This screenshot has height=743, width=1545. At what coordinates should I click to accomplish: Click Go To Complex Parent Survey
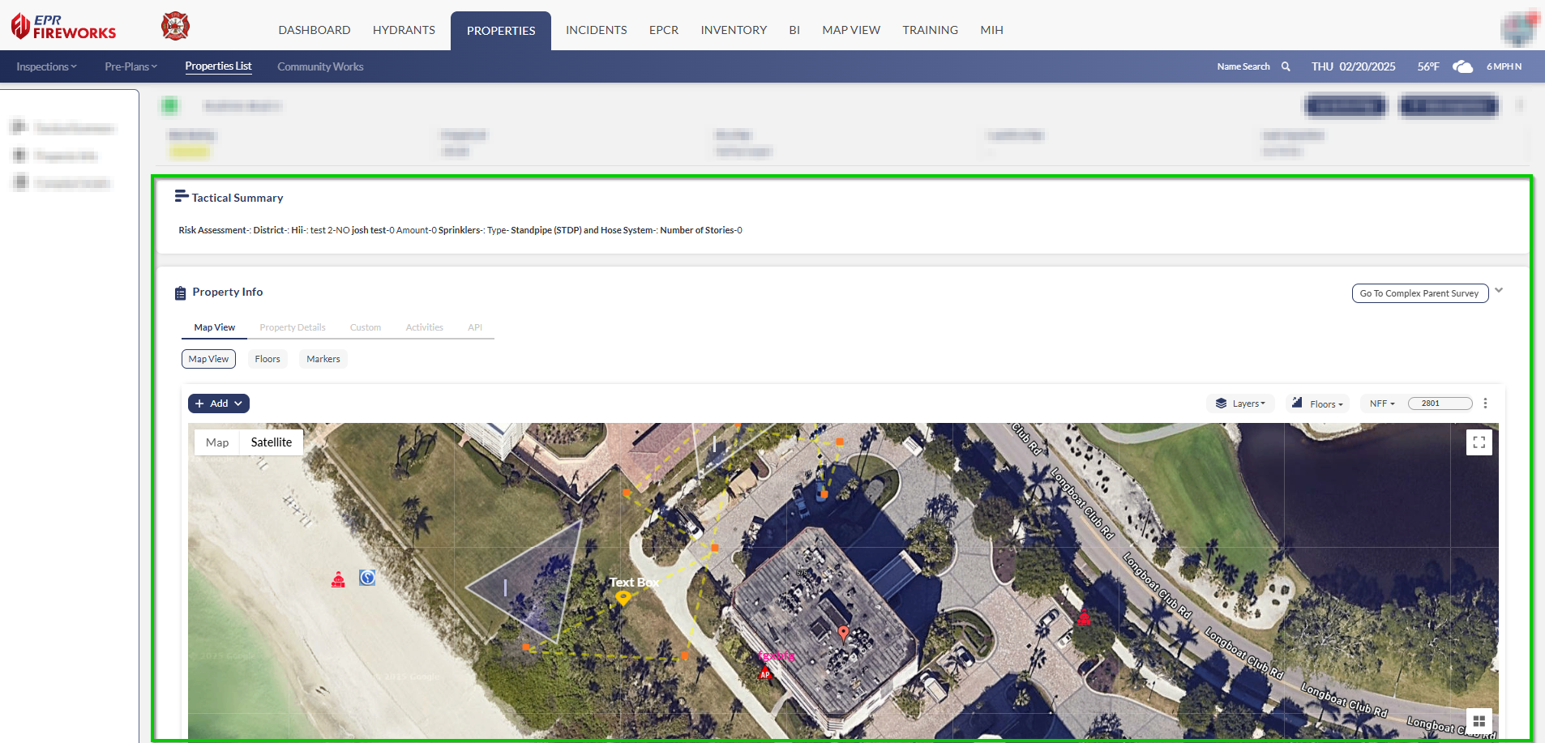click(x=1419, y=293)
